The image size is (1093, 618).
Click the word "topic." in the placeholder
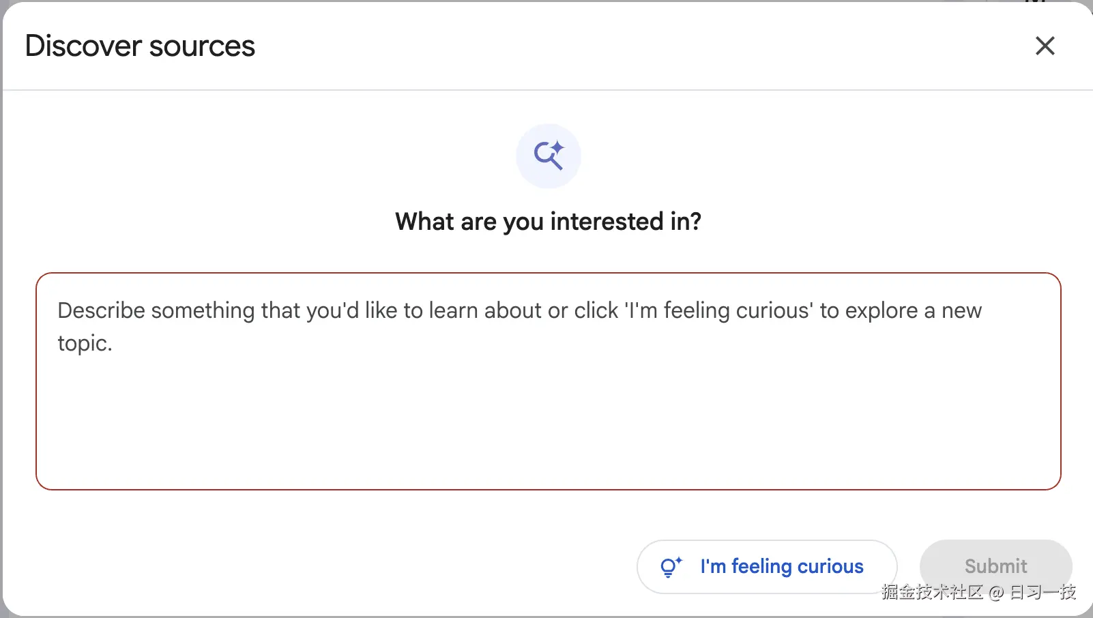pos(85,343)
